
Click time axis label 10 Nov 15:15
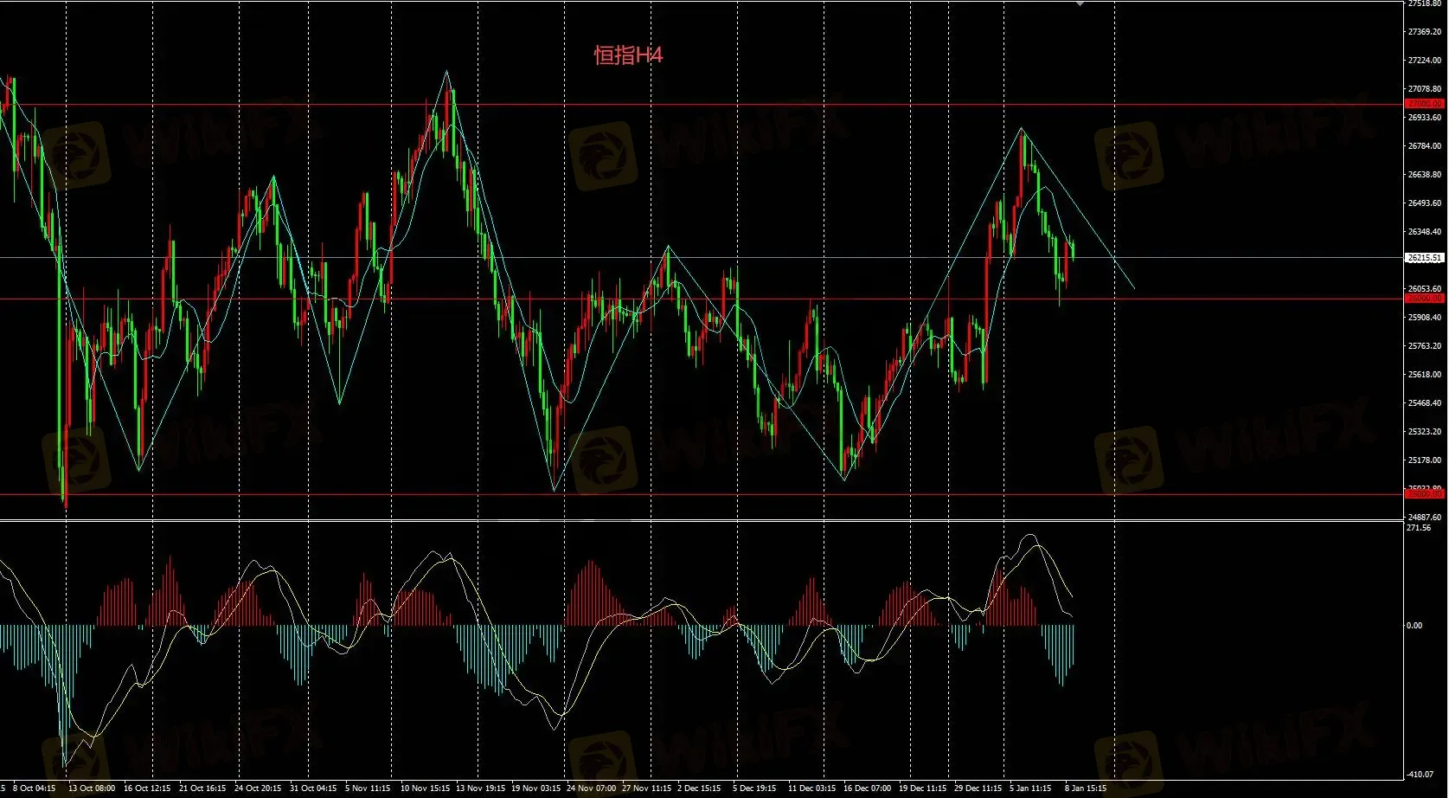[x=425, y=788]
